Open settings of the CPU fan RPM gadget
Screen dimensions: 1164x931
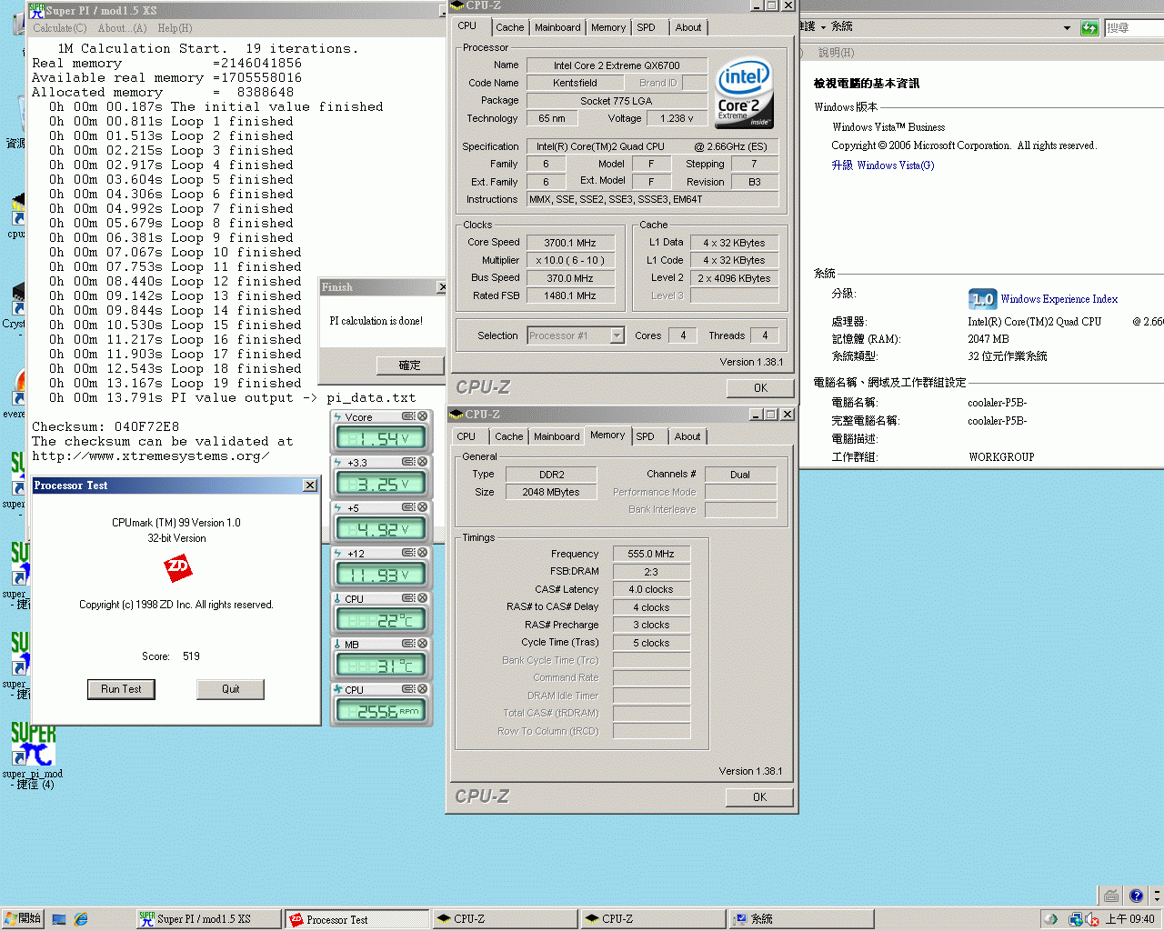pyautogui.click(x=409, y=689)
